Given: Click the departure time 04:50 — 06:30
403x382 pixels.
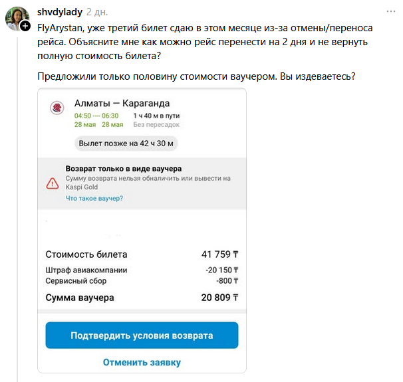Looking at the screenshot, I should (96, 116).
